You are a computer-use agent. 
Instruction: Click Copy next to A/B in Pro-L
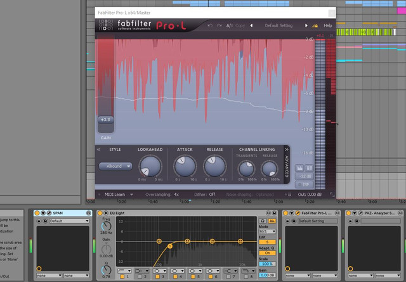tap(240, 25)
